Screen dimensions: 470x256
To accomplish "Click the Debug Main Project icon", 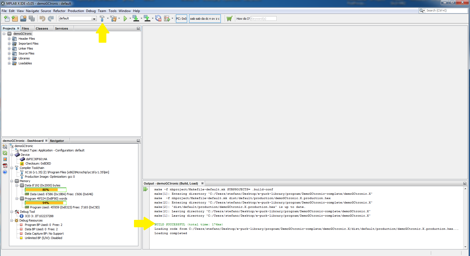I will coord(167,19).
